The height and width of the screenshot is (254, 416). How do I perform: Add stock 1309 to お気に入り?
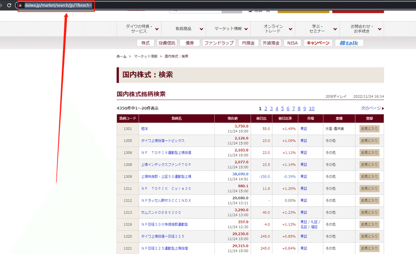[369, 176]
